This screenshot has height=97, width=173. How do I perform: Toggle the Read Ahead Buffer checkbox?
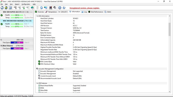pos(39,86)
